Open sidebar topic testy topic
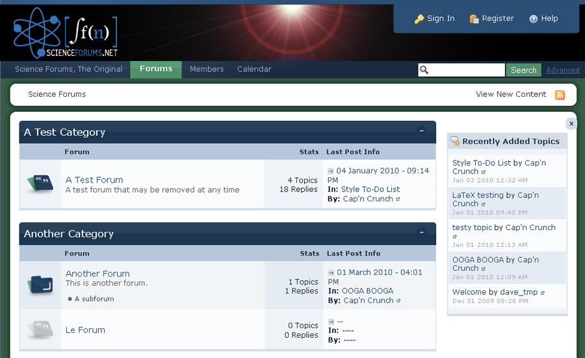This screenshot has width=585, height=358. [x=472, y=227]
